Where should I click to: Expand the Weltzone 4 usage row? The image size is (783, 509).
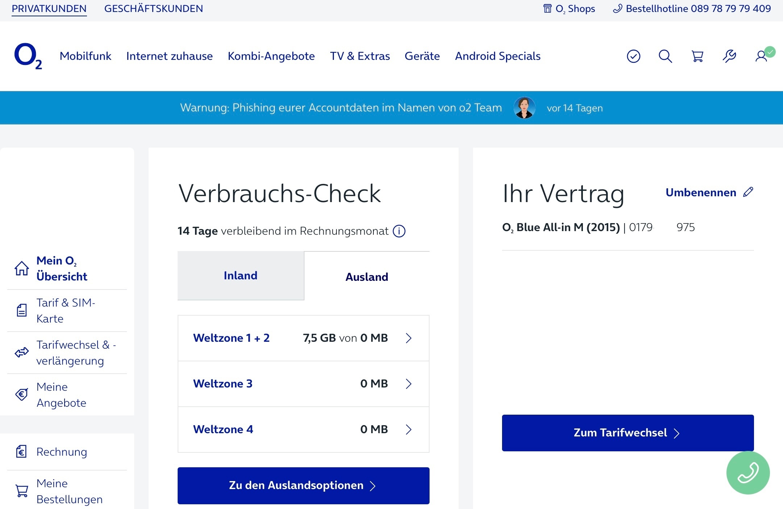click(x=303, y=430)
